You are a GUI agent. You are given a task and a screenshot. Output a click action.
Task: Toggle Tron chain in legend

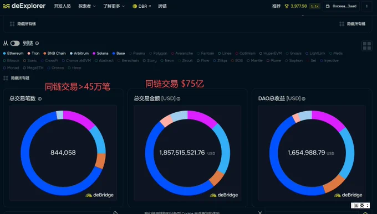(33, 53)
